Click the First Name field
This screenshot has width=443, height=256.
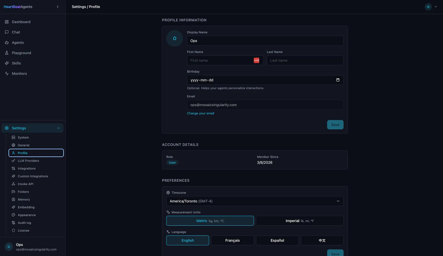225,60
